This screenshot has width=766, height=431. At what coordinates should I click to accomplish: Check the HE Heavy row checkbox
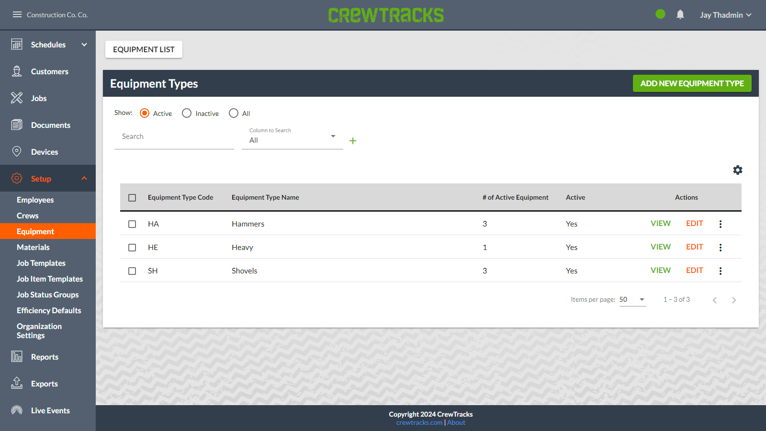[x=132, y=248]
